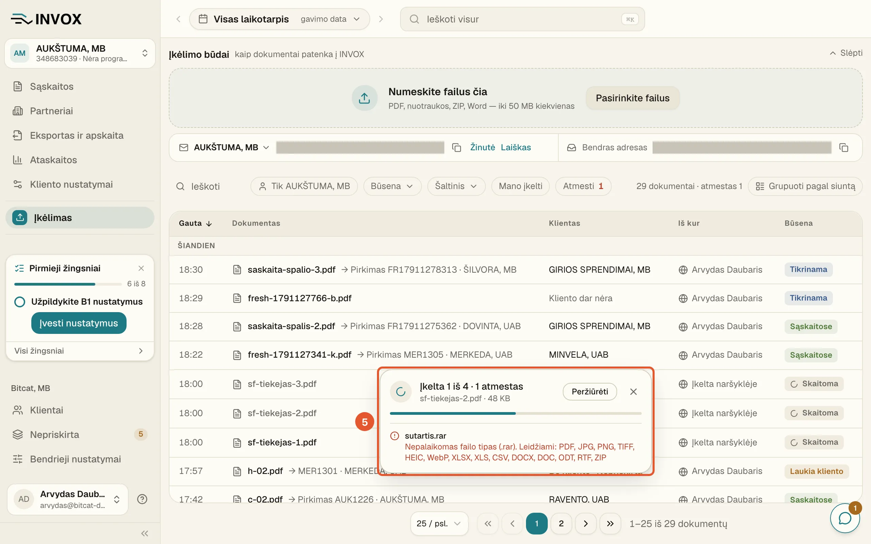Go to the next time period

click(381, 19)
